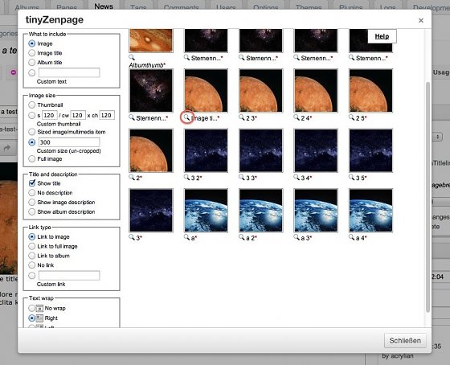Select the No wrap text option

click(x=32, y=308)
